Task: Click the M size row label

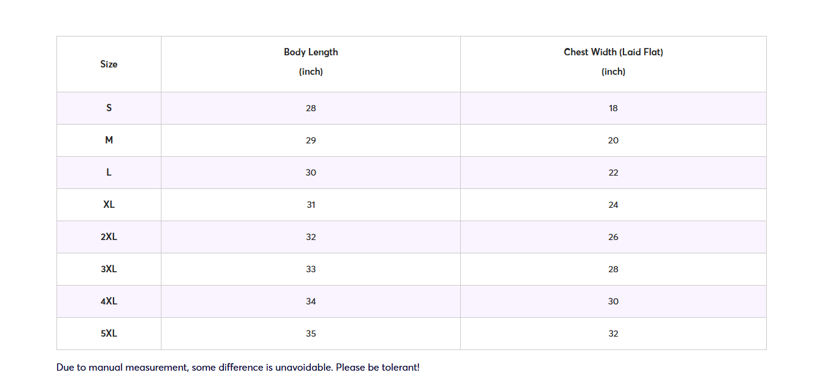Action: point(109,140)
